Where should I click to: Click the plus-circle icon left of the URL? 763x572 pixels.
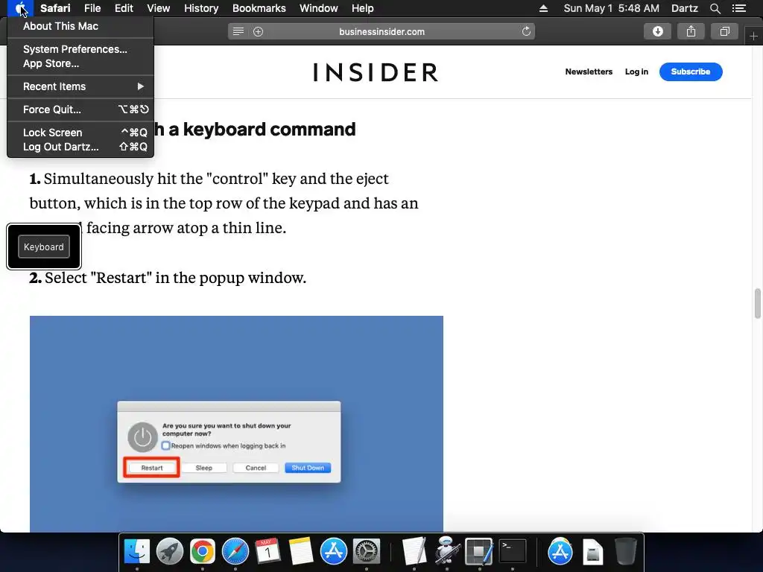point(258,31)
